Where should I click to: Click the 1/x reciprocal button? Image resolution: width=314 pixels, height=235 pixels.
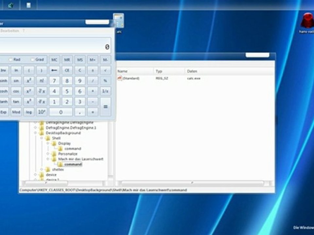click(x=105, y=91)
